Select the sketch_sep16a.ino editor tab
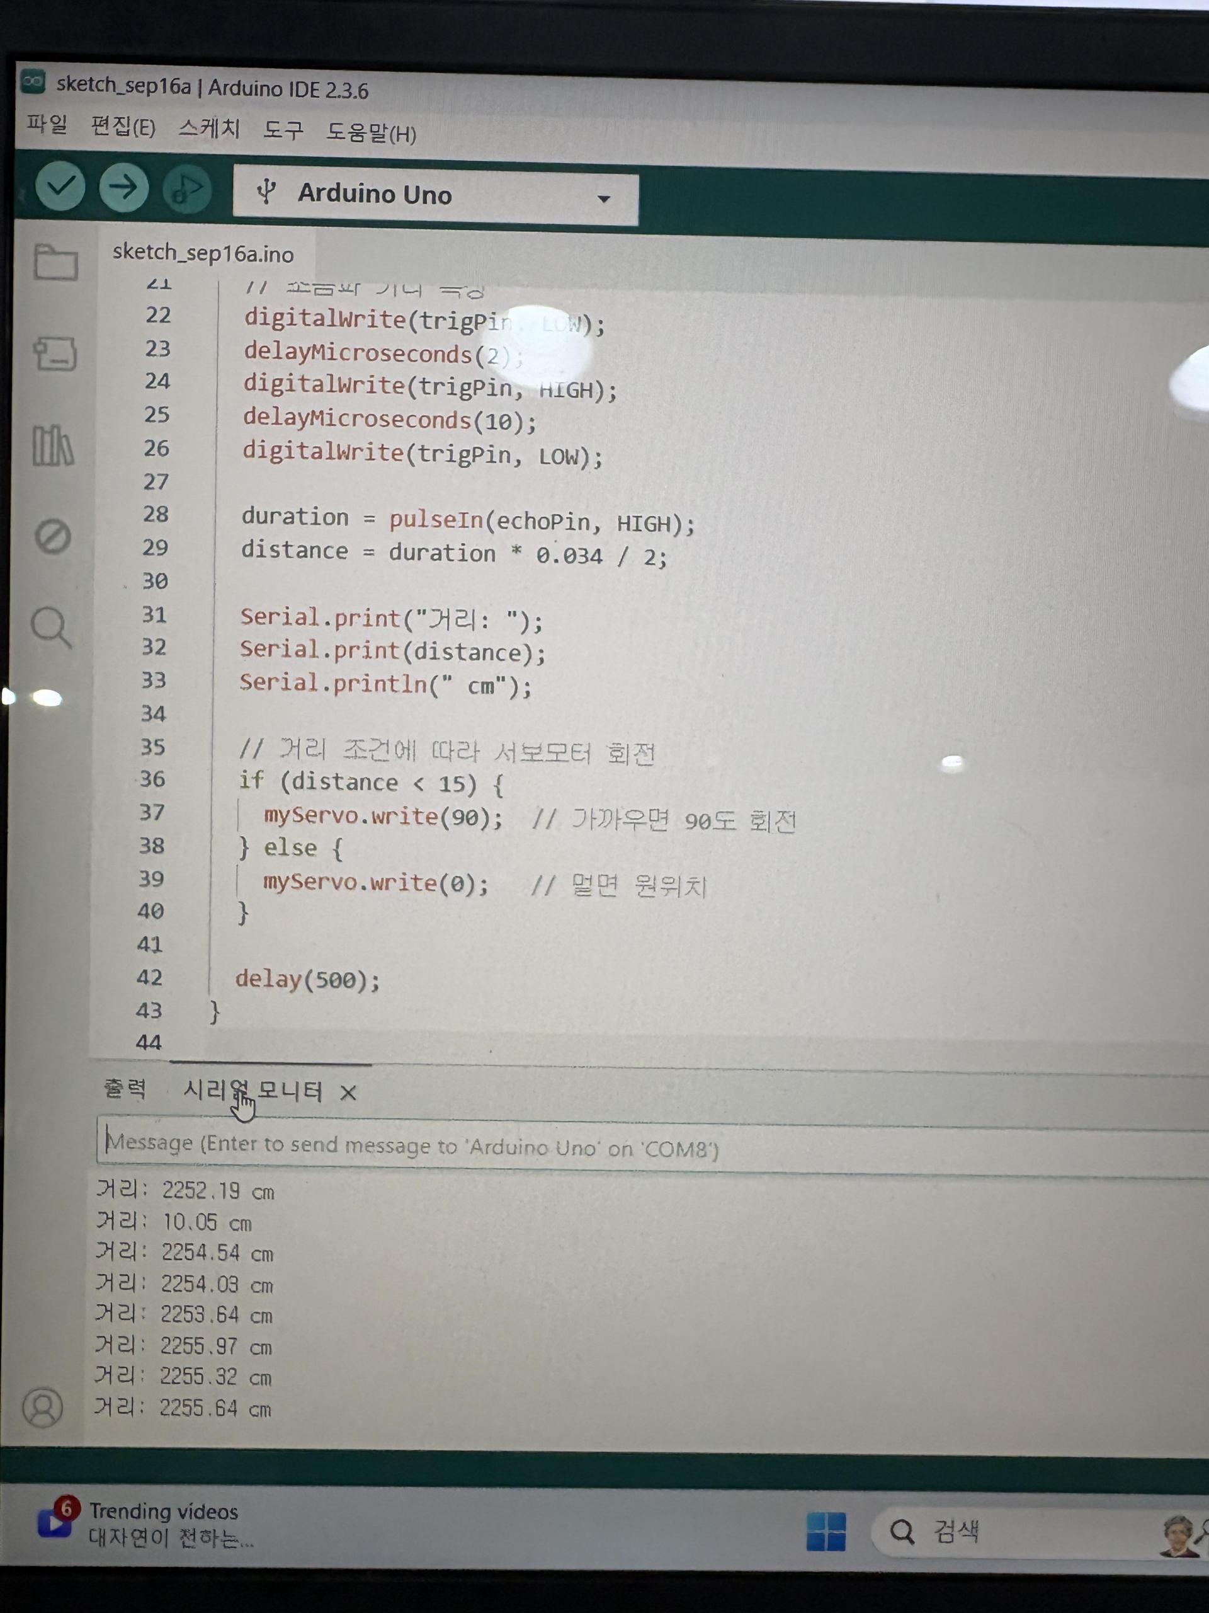 tap(203, 253)
